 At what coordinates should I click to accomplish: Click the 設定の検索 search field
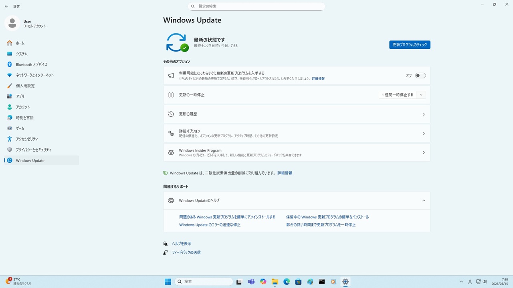coord(256,6)
